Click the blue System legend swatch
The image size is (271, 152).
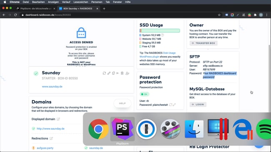141,35
